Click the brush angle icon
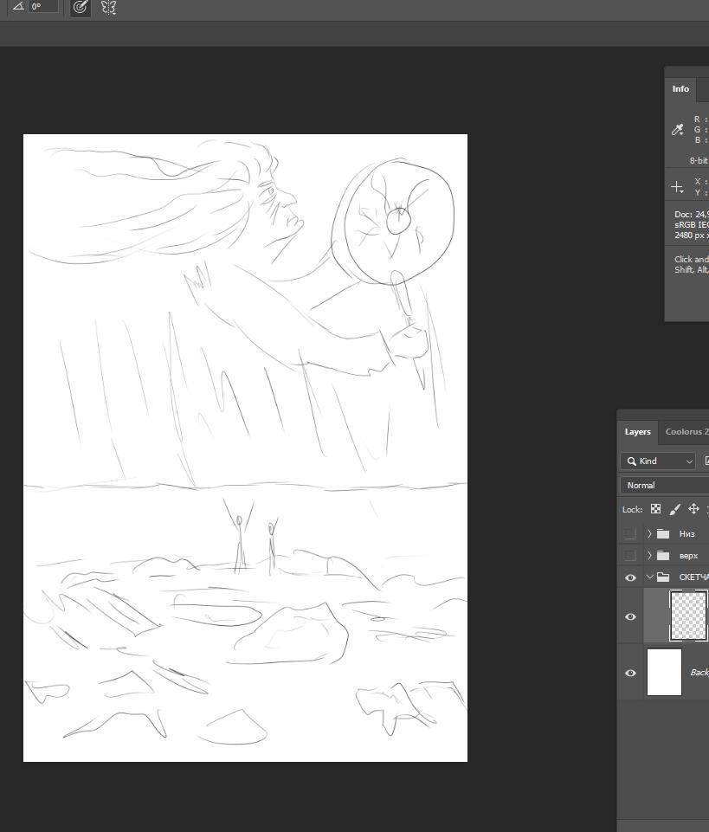Image resolution: width=709 pixels, height=832 pixels. (17, 6)
